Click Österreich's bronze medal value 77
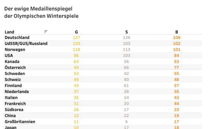This screenshot has height=129, width=210. click(177, 68)
